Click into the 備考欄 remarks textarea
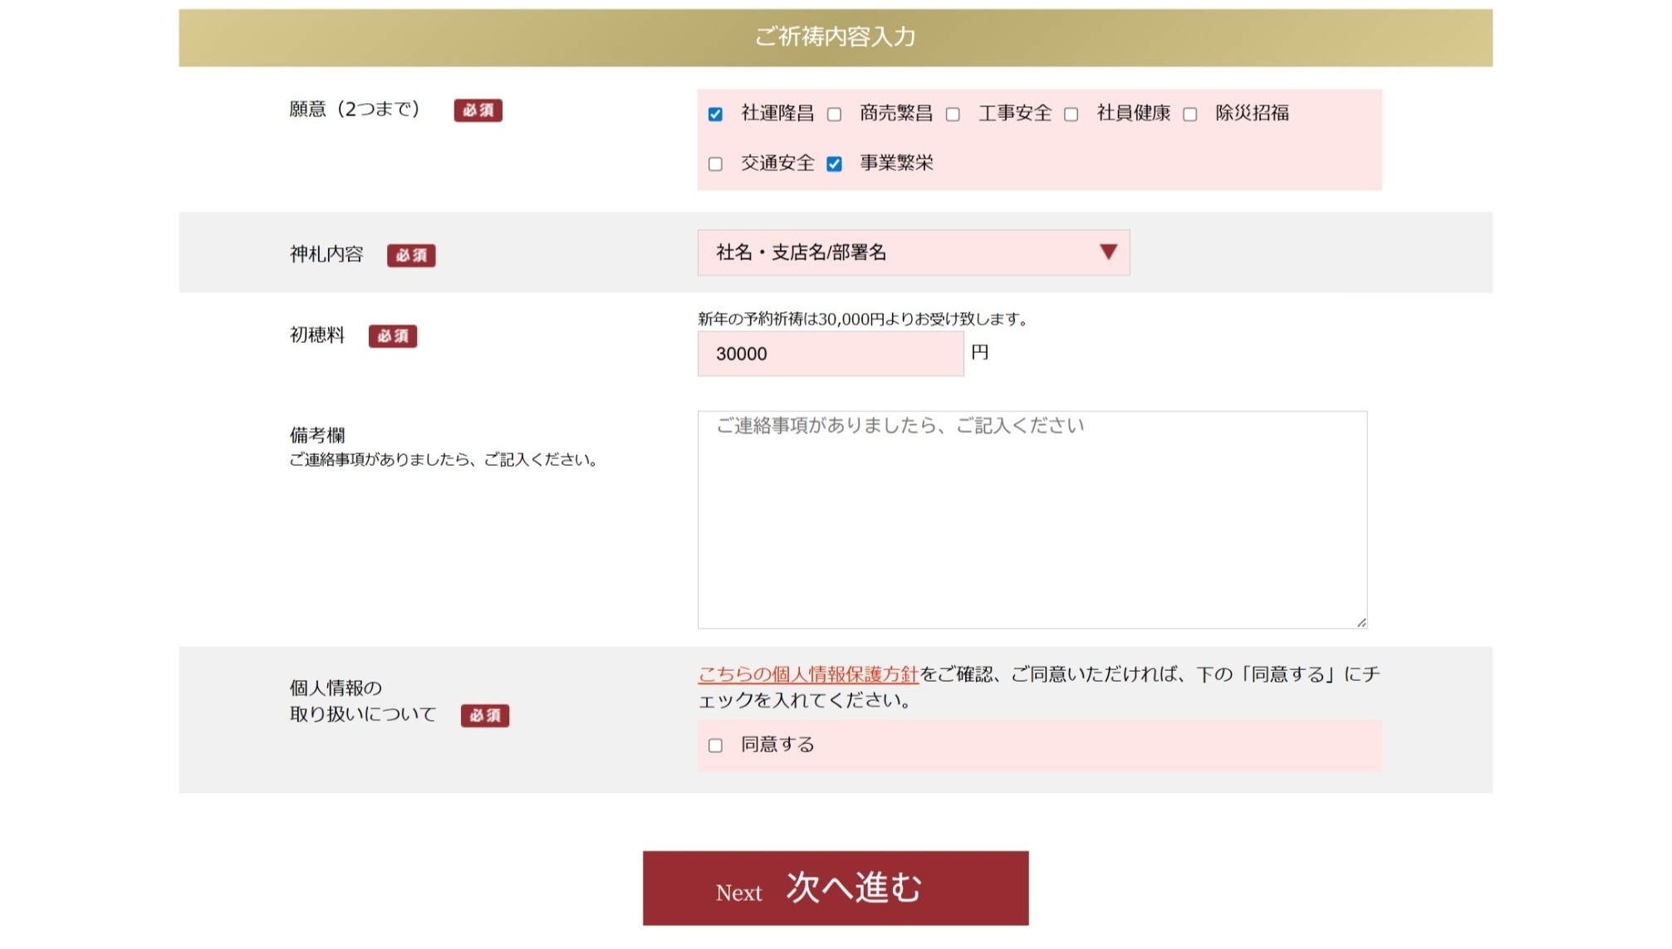 [1032, 519]
